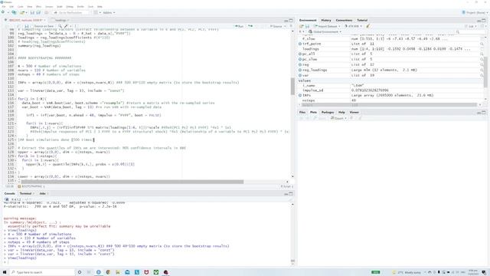Click the Re-run previous code icon

point(250,26)
